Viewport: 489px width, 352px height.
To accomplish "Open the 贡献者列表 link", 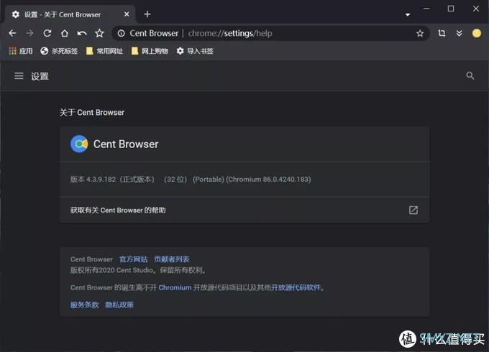I will point(172,259).
